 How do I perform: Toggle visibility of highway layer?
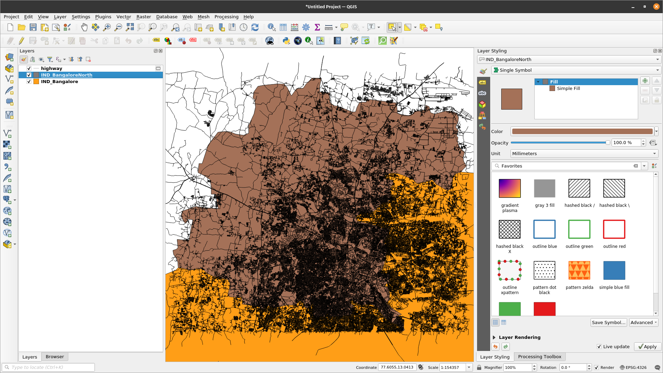(29, 68)
